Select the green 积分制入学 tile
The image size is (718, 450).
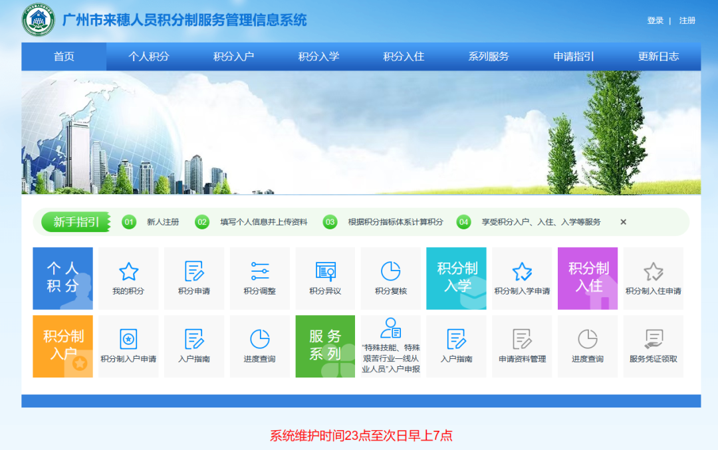tap(456, 278)
